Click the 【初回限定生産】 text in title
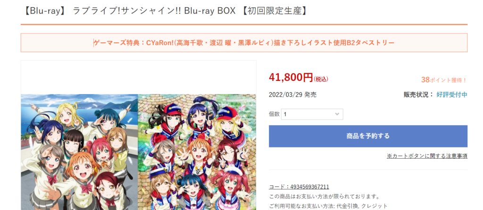The image size is (483, 210). coord(274,11)
